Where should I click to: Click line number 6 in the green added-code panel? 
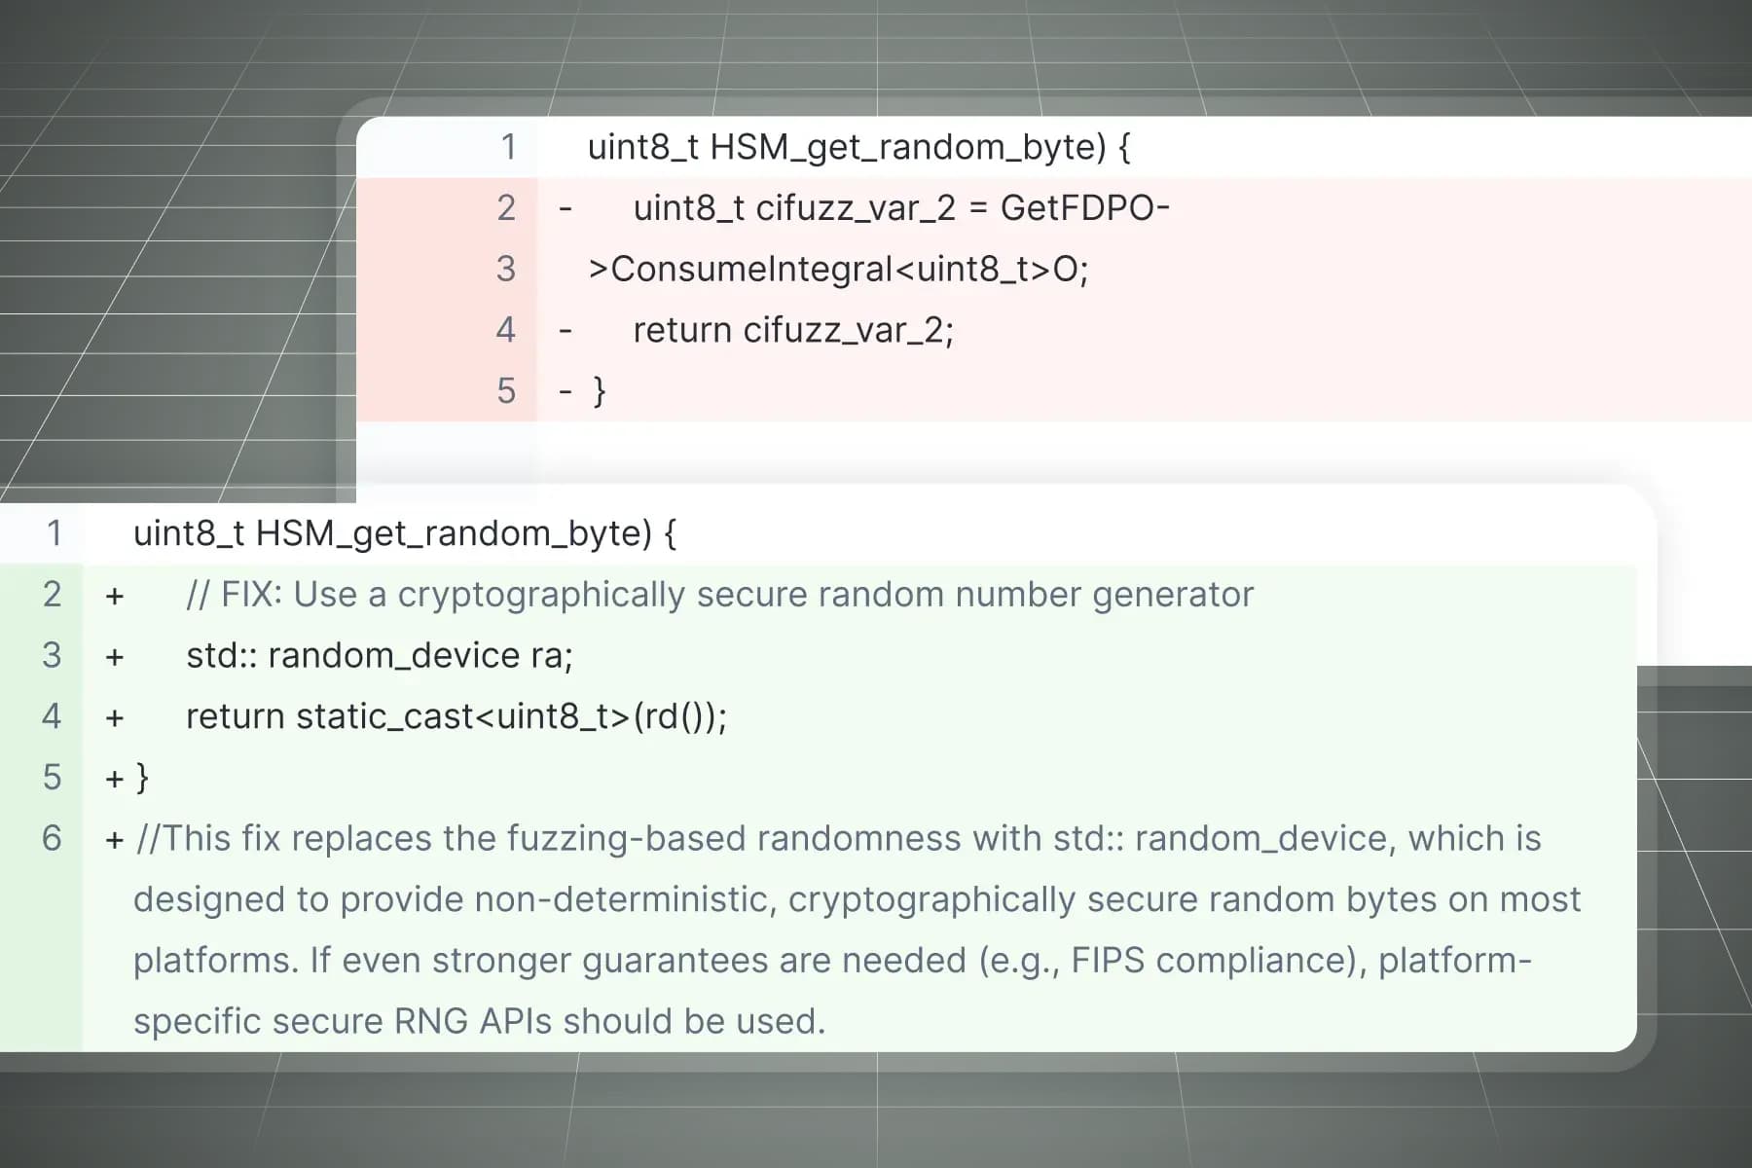[53, 838]
